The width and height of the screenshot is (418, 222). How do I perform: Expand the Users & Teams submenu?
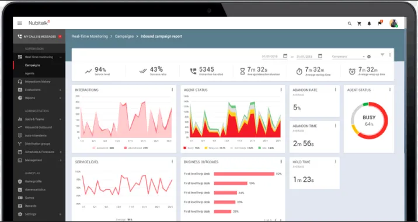[x=61, y=119]
